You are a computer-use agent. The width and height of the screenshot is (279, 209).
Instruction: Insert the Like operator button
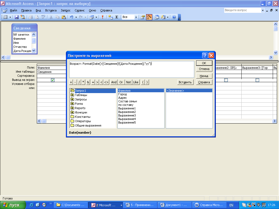click(x=136, y=82)
